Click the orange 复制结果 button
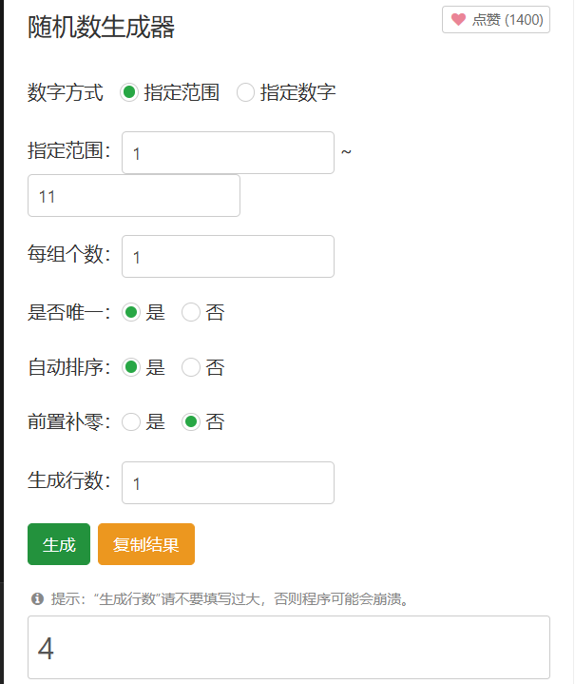 click(146, 545)
